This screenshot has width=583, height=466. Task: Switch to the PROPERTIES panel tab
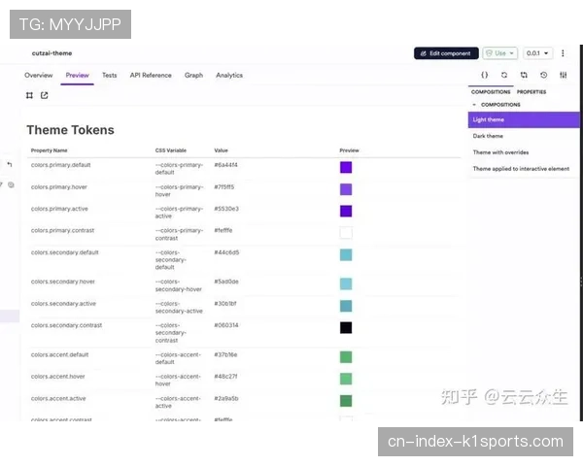531,92
